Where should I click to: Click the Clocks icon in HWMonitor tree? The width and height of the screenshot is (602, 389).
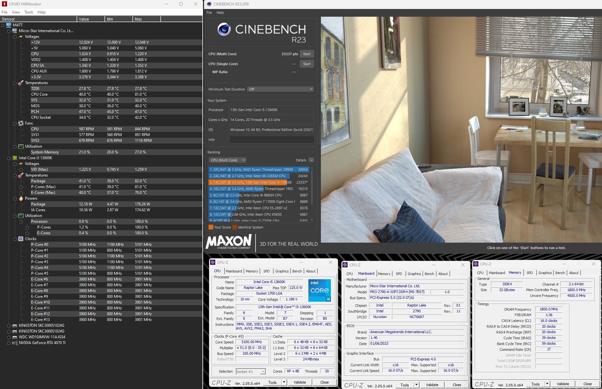(x=21, y=239)
